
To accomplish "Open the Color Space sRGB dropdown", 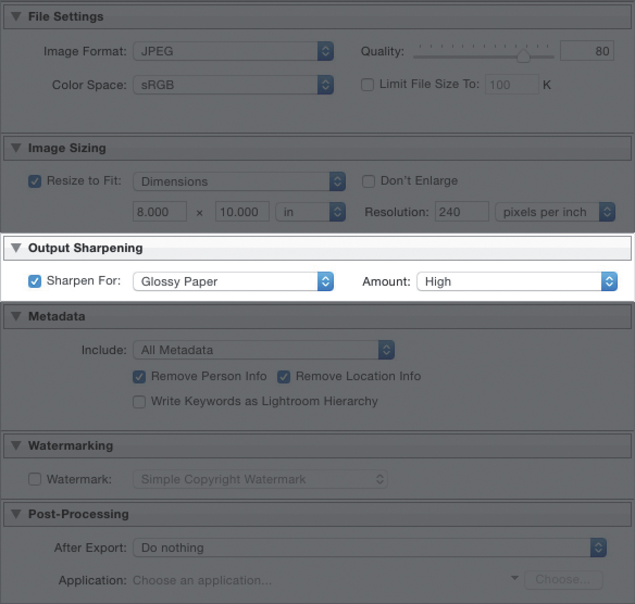I will (233, 85).
